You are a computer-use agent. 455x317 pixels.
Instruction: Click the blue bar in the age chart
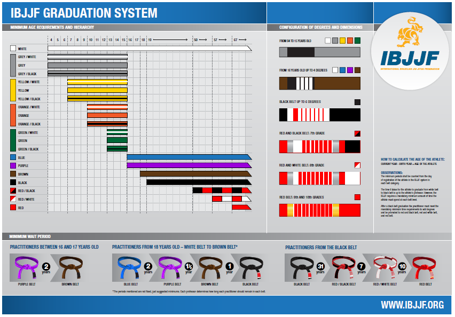coord(189,157)
